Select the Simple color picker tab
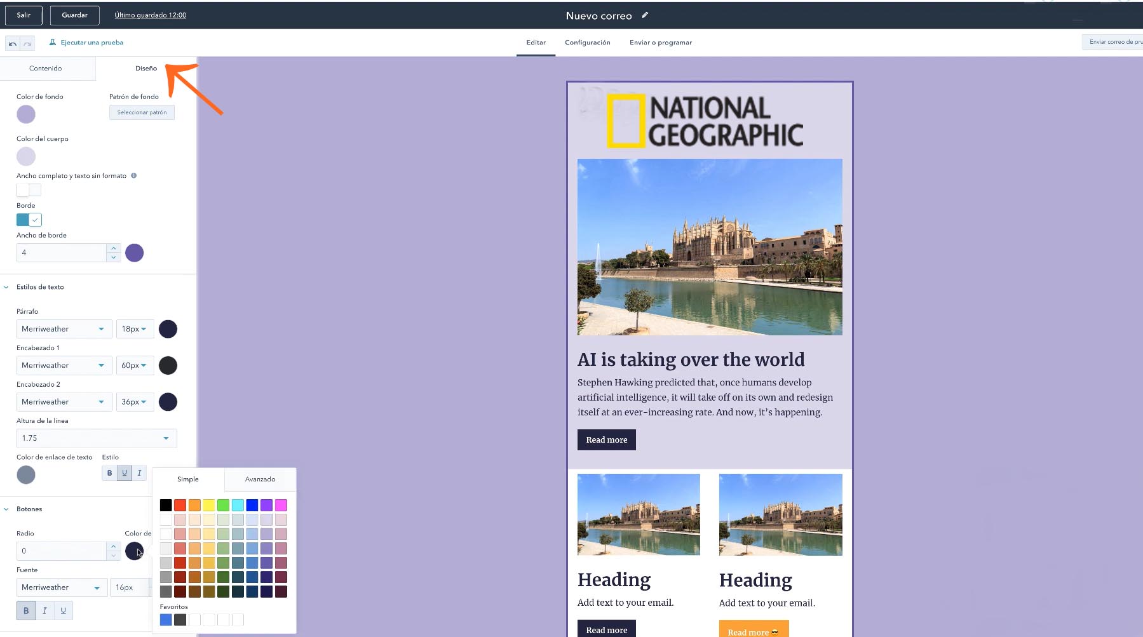This screenshot has height=637, width=1143. click(188, 479)
